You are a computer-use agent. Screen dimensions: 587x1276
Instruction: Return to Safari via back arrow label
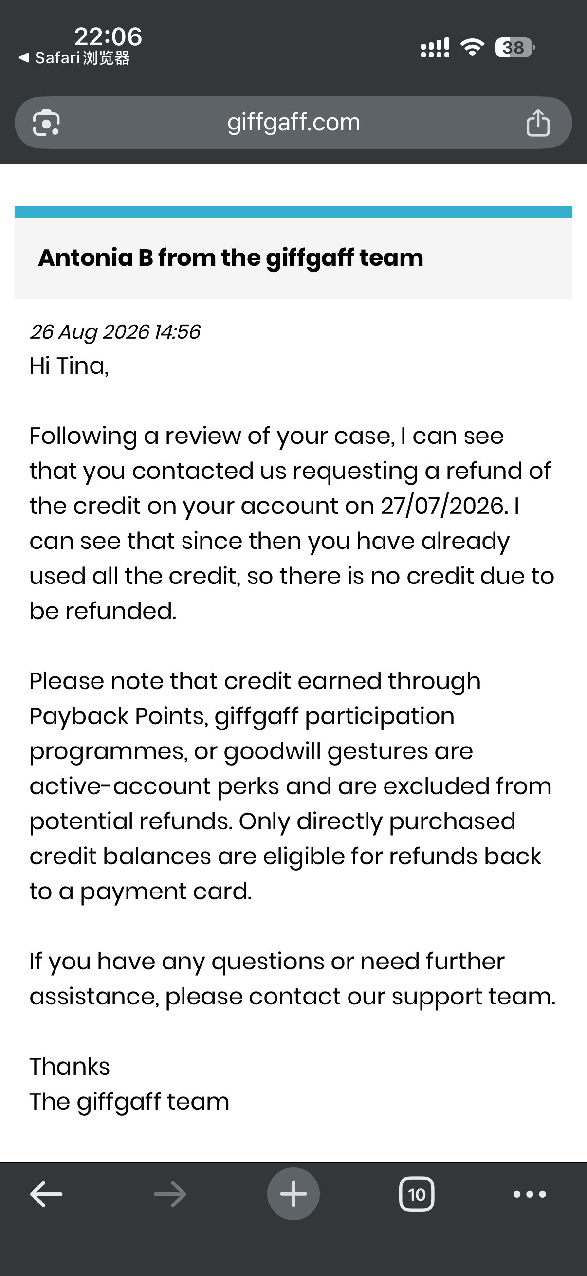[74, 58]
